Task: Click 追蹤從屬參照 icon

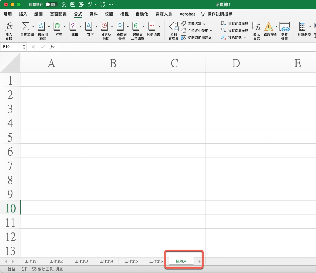Action: [224, 31]
